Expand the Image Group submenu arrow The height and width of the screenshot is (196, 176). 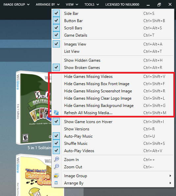pos(170,176)
